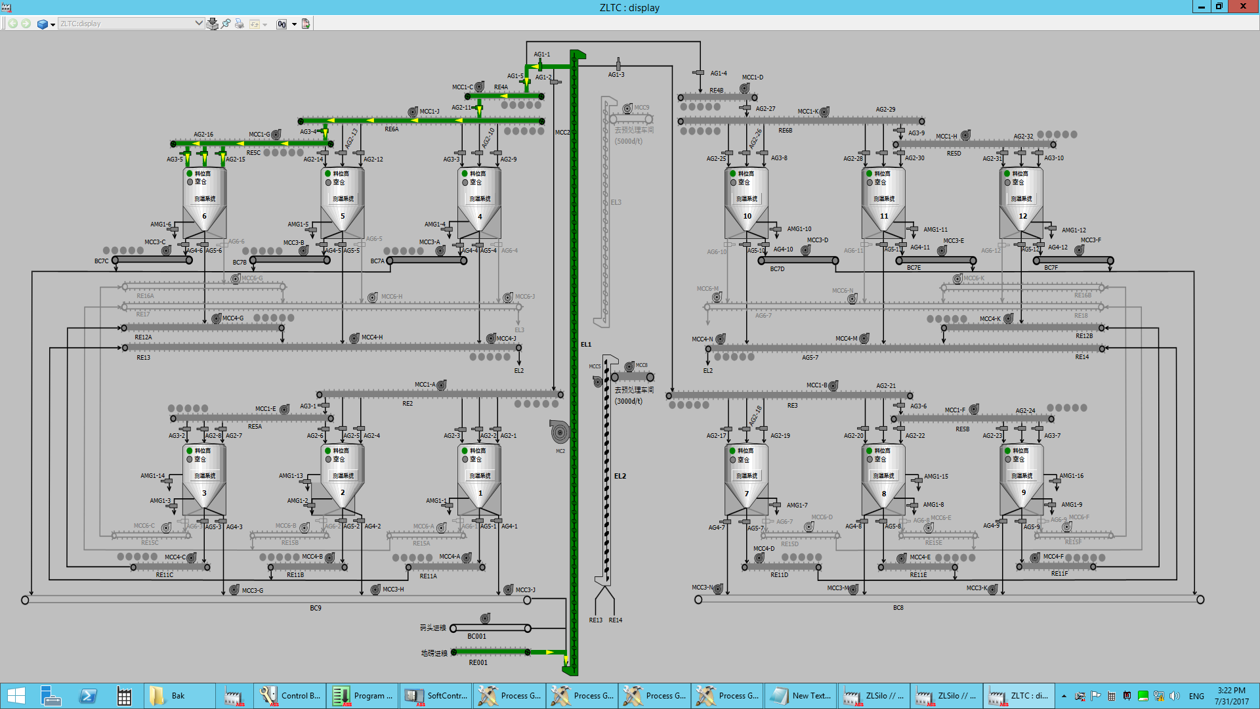Click the MC2 blower fan icon
Viewport: 1260px width, 709px height.
[560, 432]
